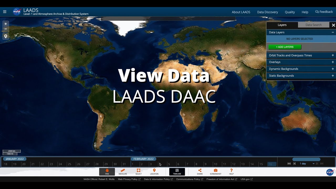Step back one day on the timeline

[295, 164]
